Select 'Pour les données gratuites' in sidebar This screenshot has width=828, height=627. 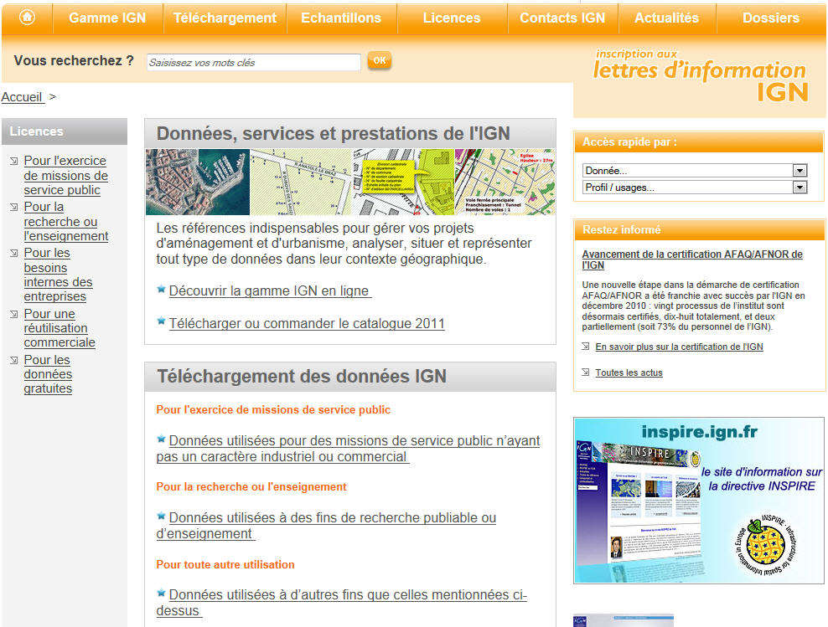tap(48, 374)
